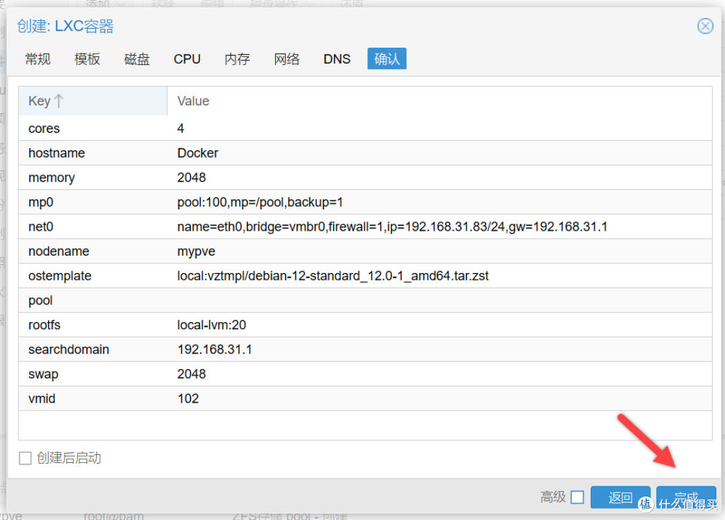This screenshot has height=520, width=725.
Task: Open the 模板 tab
Action: [87, 59]
